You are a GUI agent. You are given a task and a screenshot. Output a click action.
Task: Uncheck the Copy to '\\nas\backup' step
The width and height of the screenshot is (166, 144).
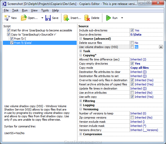point(9,35)
